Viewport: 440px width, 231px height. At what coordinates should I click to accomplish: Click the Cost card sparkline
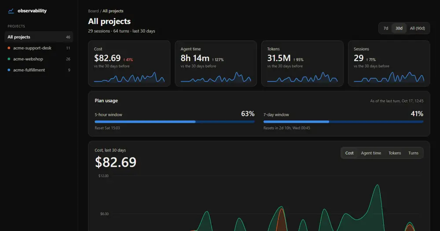coord(129,77)
